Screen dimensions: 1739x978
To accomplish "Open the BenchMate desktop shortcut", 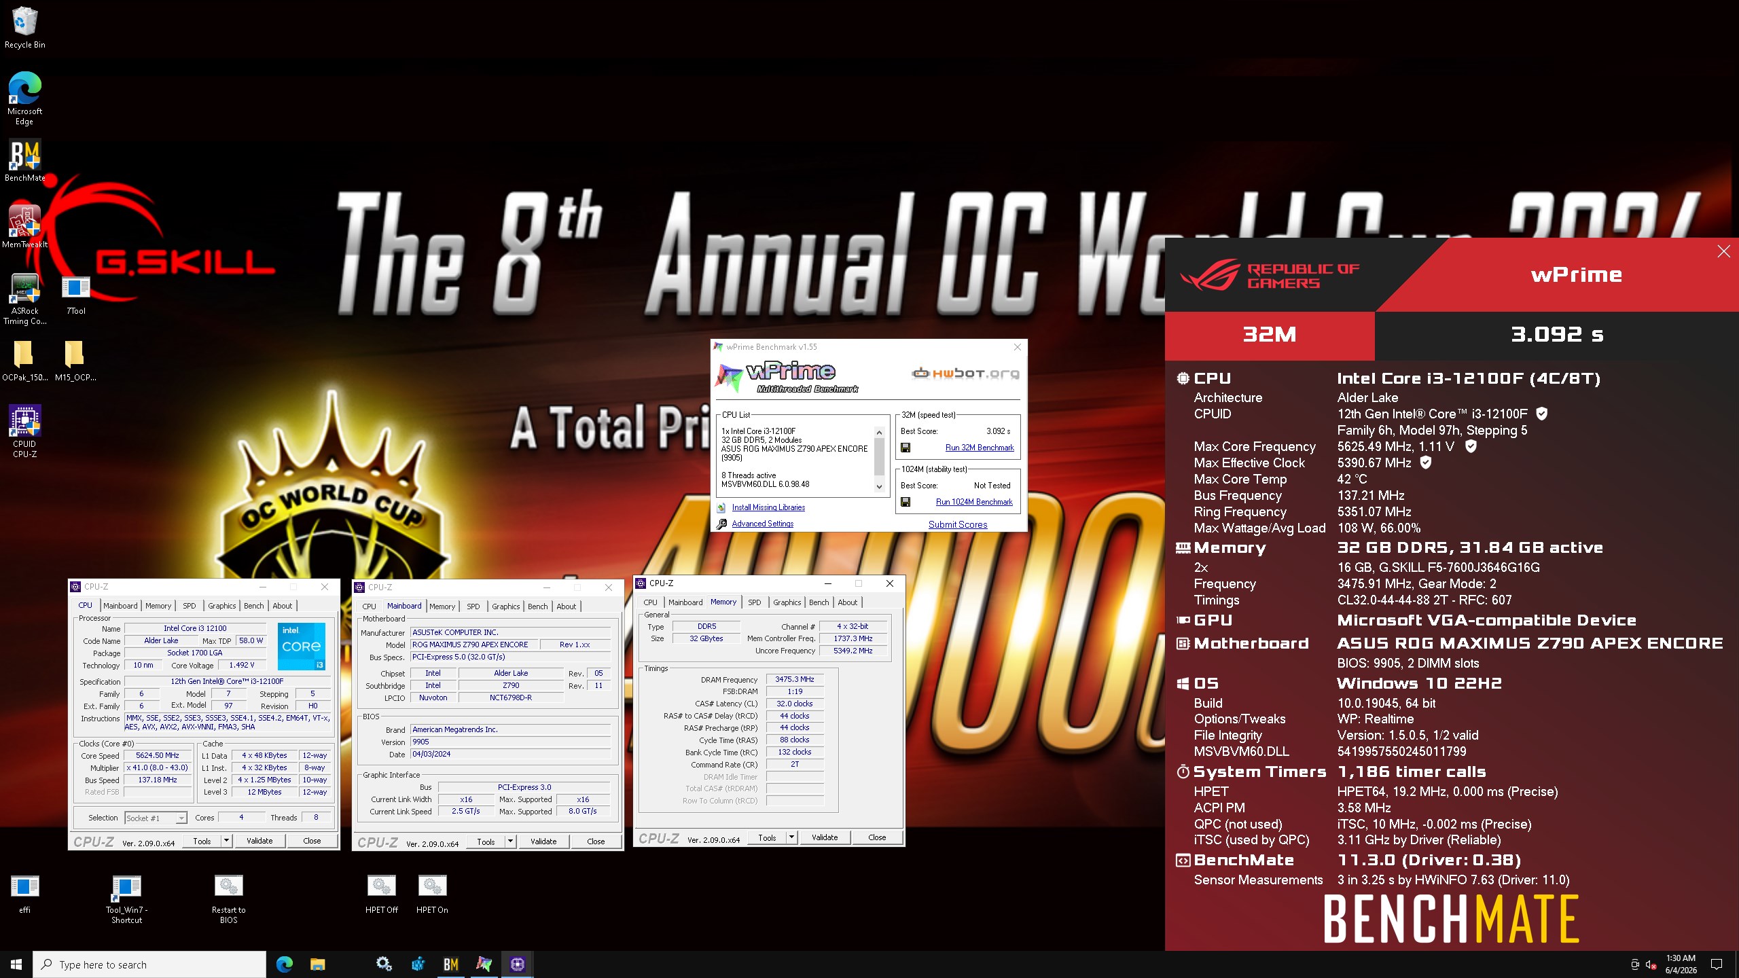I will pos(24,161).
